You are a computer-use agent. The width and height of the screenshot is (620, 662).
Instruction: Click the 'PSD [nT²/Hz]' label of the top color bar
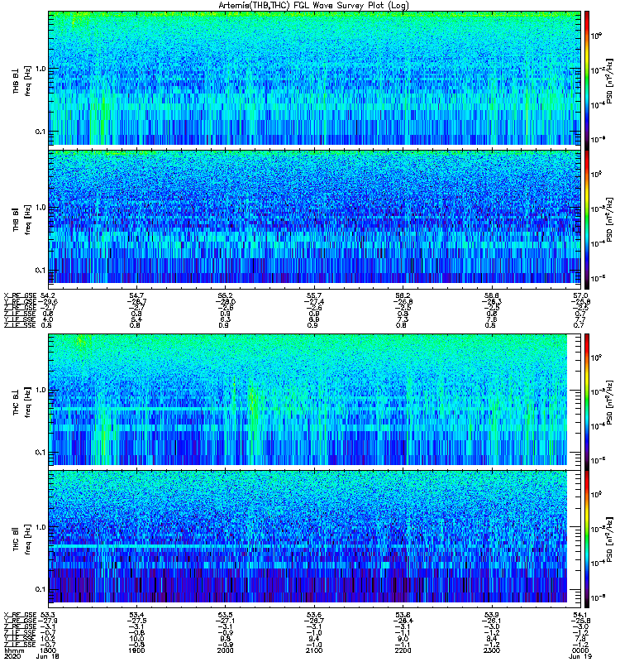tap(609, 81)
